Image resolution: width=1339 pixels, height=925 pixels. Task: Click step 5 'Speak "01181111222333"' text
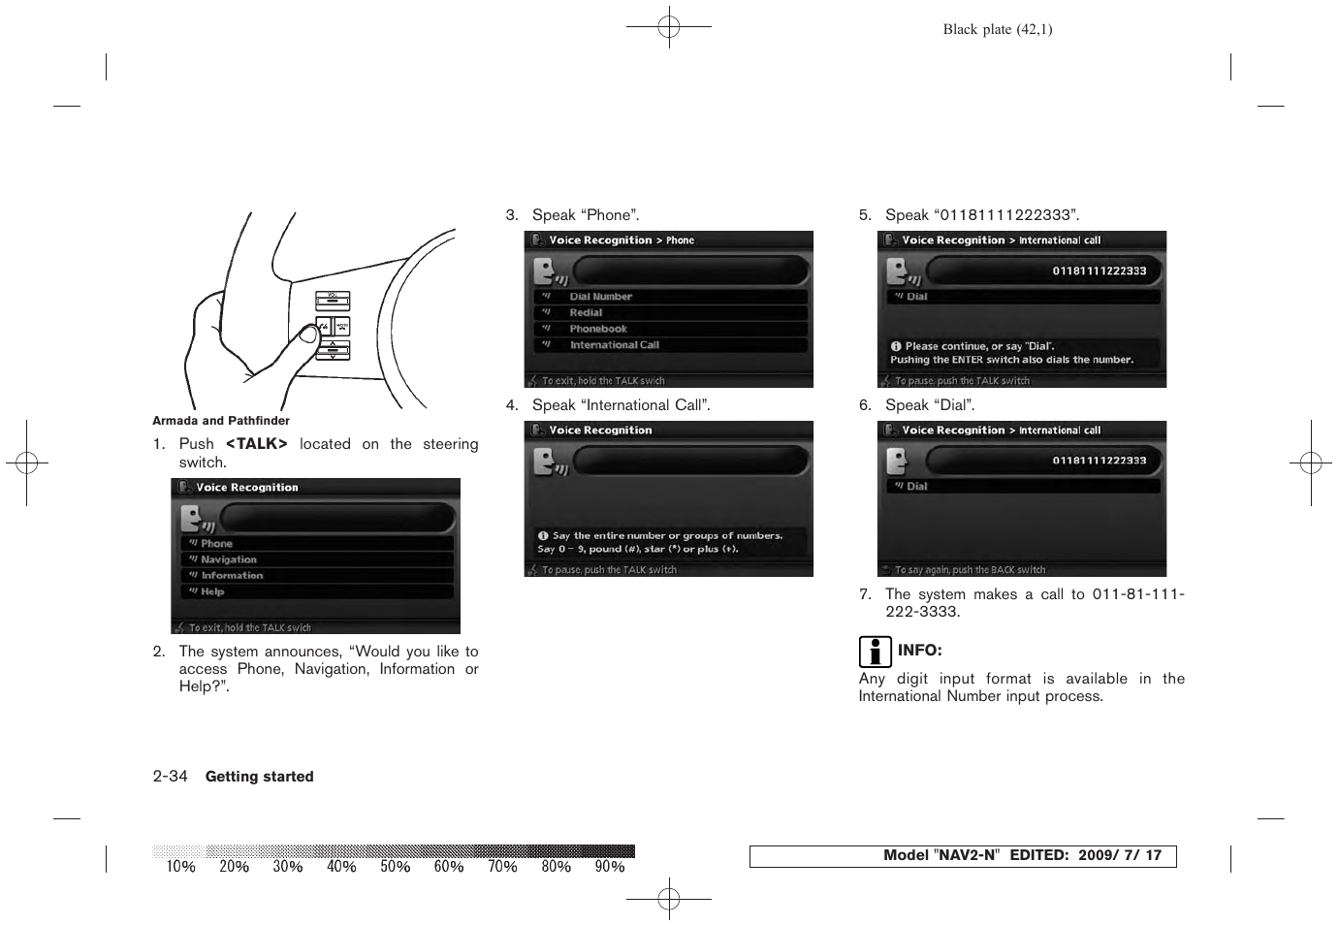click(x=982, y=215)
